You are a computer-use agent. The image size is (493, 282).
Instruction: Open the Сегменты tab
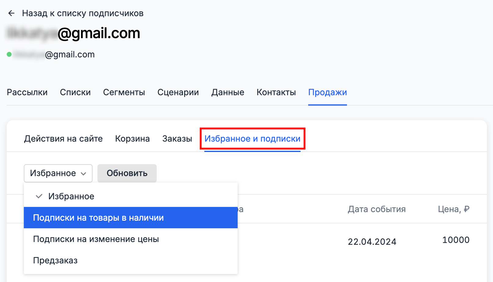[124, 92]
